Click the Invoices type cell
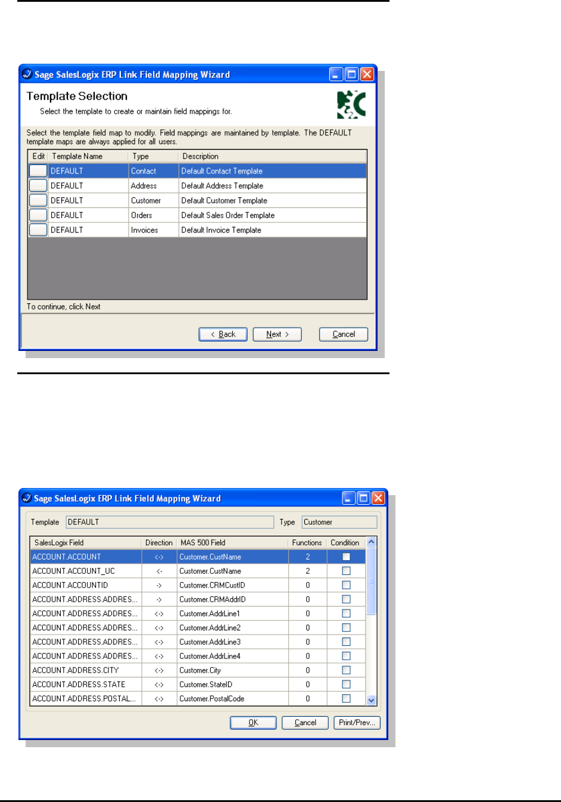561x802 pixels. [x=154, y=230]
